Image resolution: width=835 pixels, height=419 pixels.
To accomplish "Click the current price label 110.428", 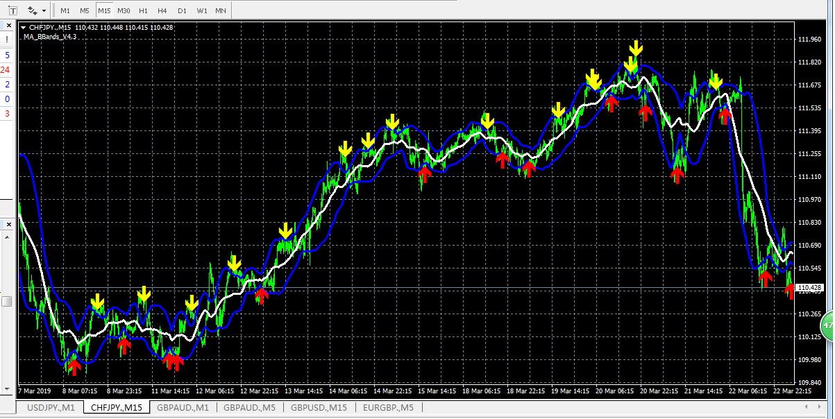I will coord(809,288).
